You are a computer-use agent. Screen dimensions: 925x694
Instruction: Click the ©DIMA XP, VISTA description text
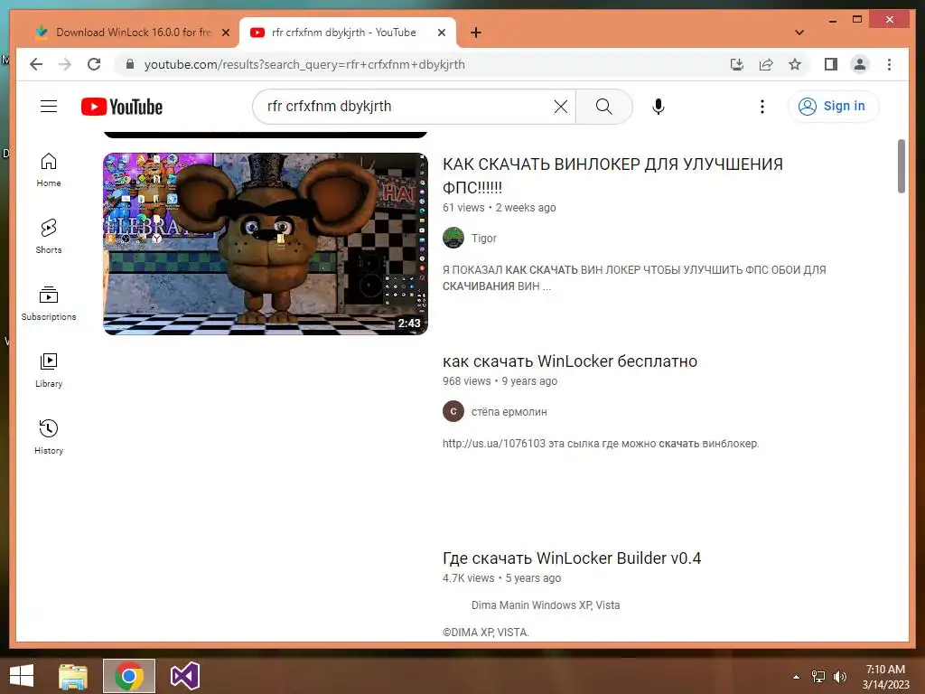click(x=485, y=632)
